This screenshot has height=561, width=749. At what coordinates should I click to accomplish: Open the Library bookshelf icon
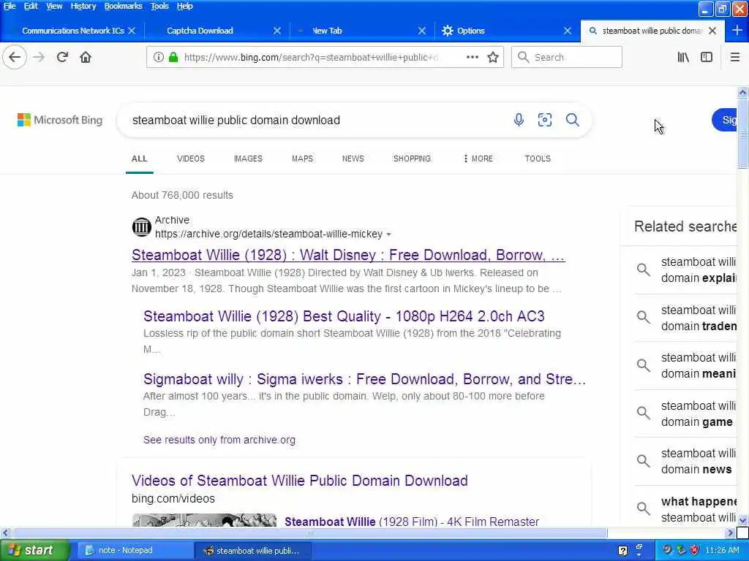[683, 57]
